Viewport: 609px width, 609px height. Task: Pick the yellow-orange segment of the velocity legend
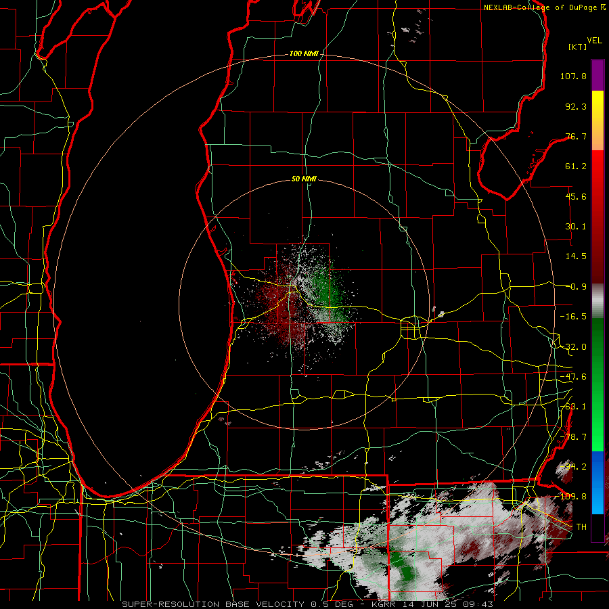click(x=597, y=120)
